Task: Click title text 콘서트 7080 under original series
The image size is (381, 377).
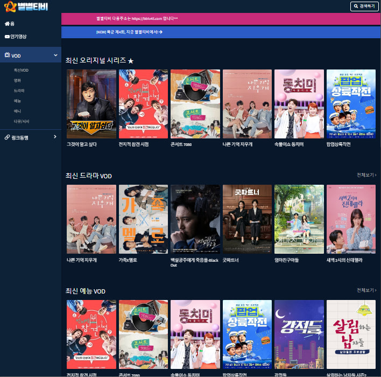Action: coord(181,144)
